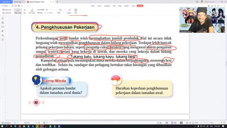This screenshot has width=227, height=128.
Task: Open the Thumbnails panel in sidebar
Action: (x=2, y=22)
